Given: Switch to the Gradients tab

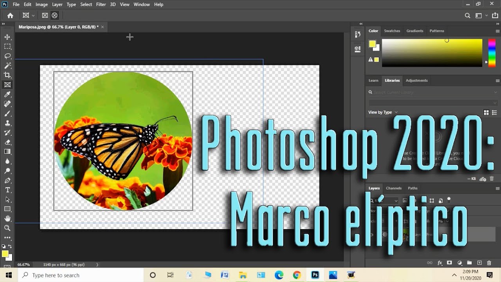Looking at the screenshot, I should [415, 31].
